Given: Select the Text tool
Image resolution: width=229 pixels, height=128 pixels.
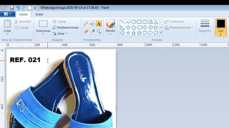Looking at the screenshot, I should 99,24.
